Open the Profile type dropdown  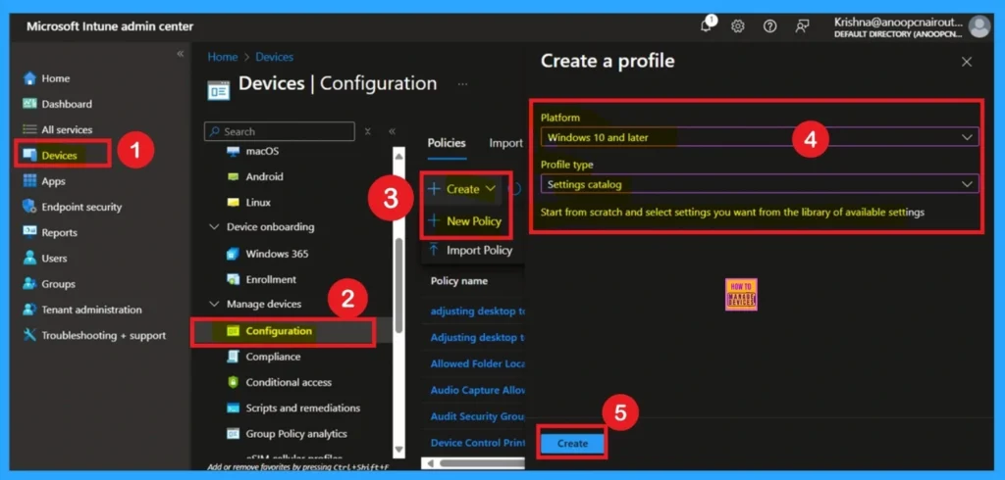759,183
